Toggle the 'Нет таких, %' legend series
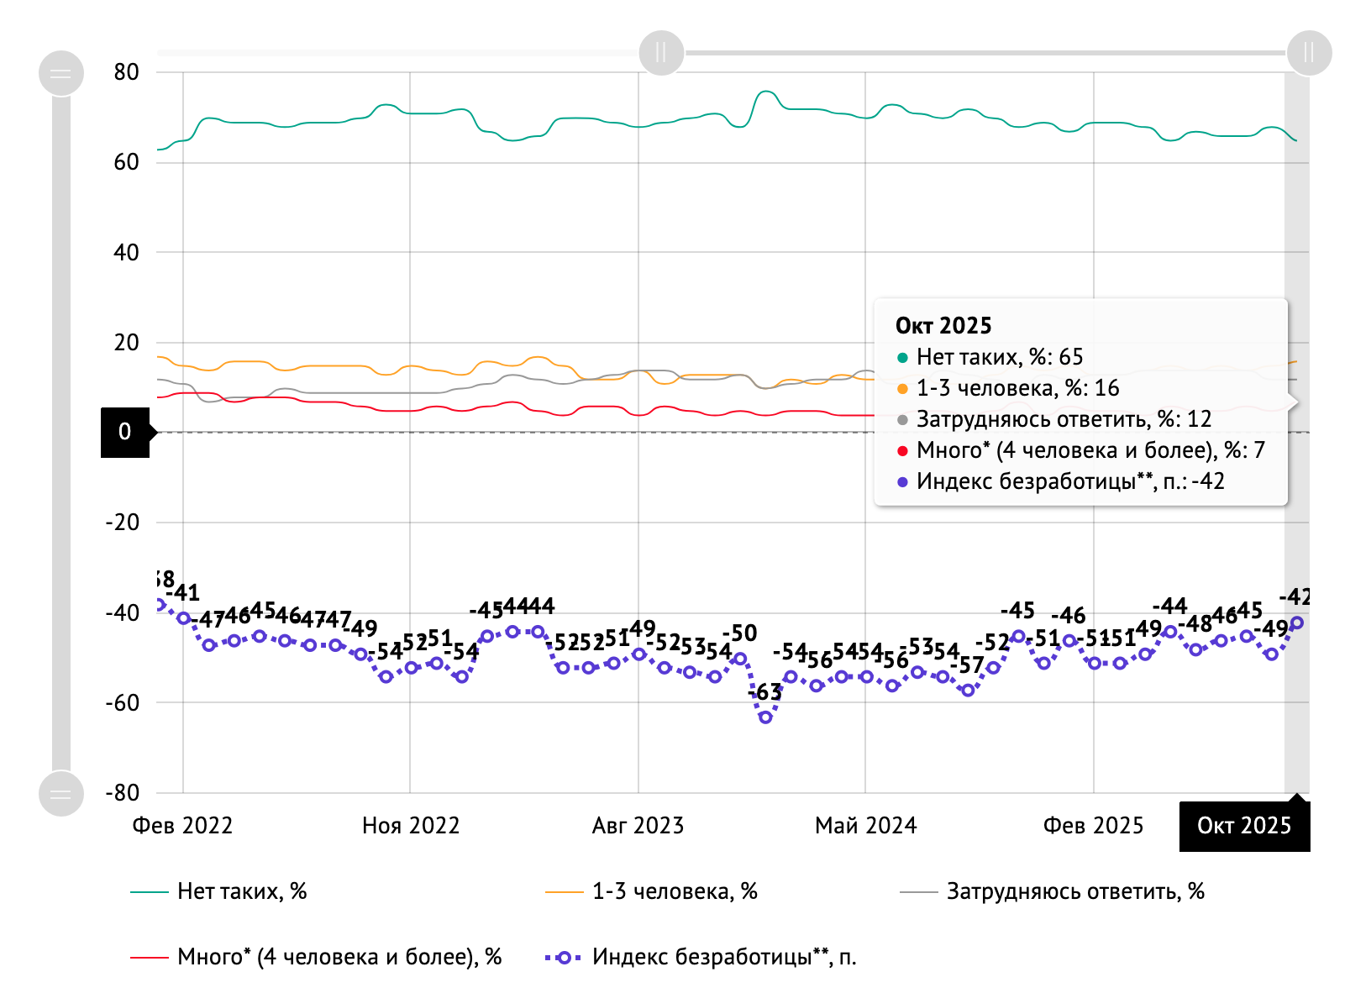 pyautogui.click(x=241, y=891)
